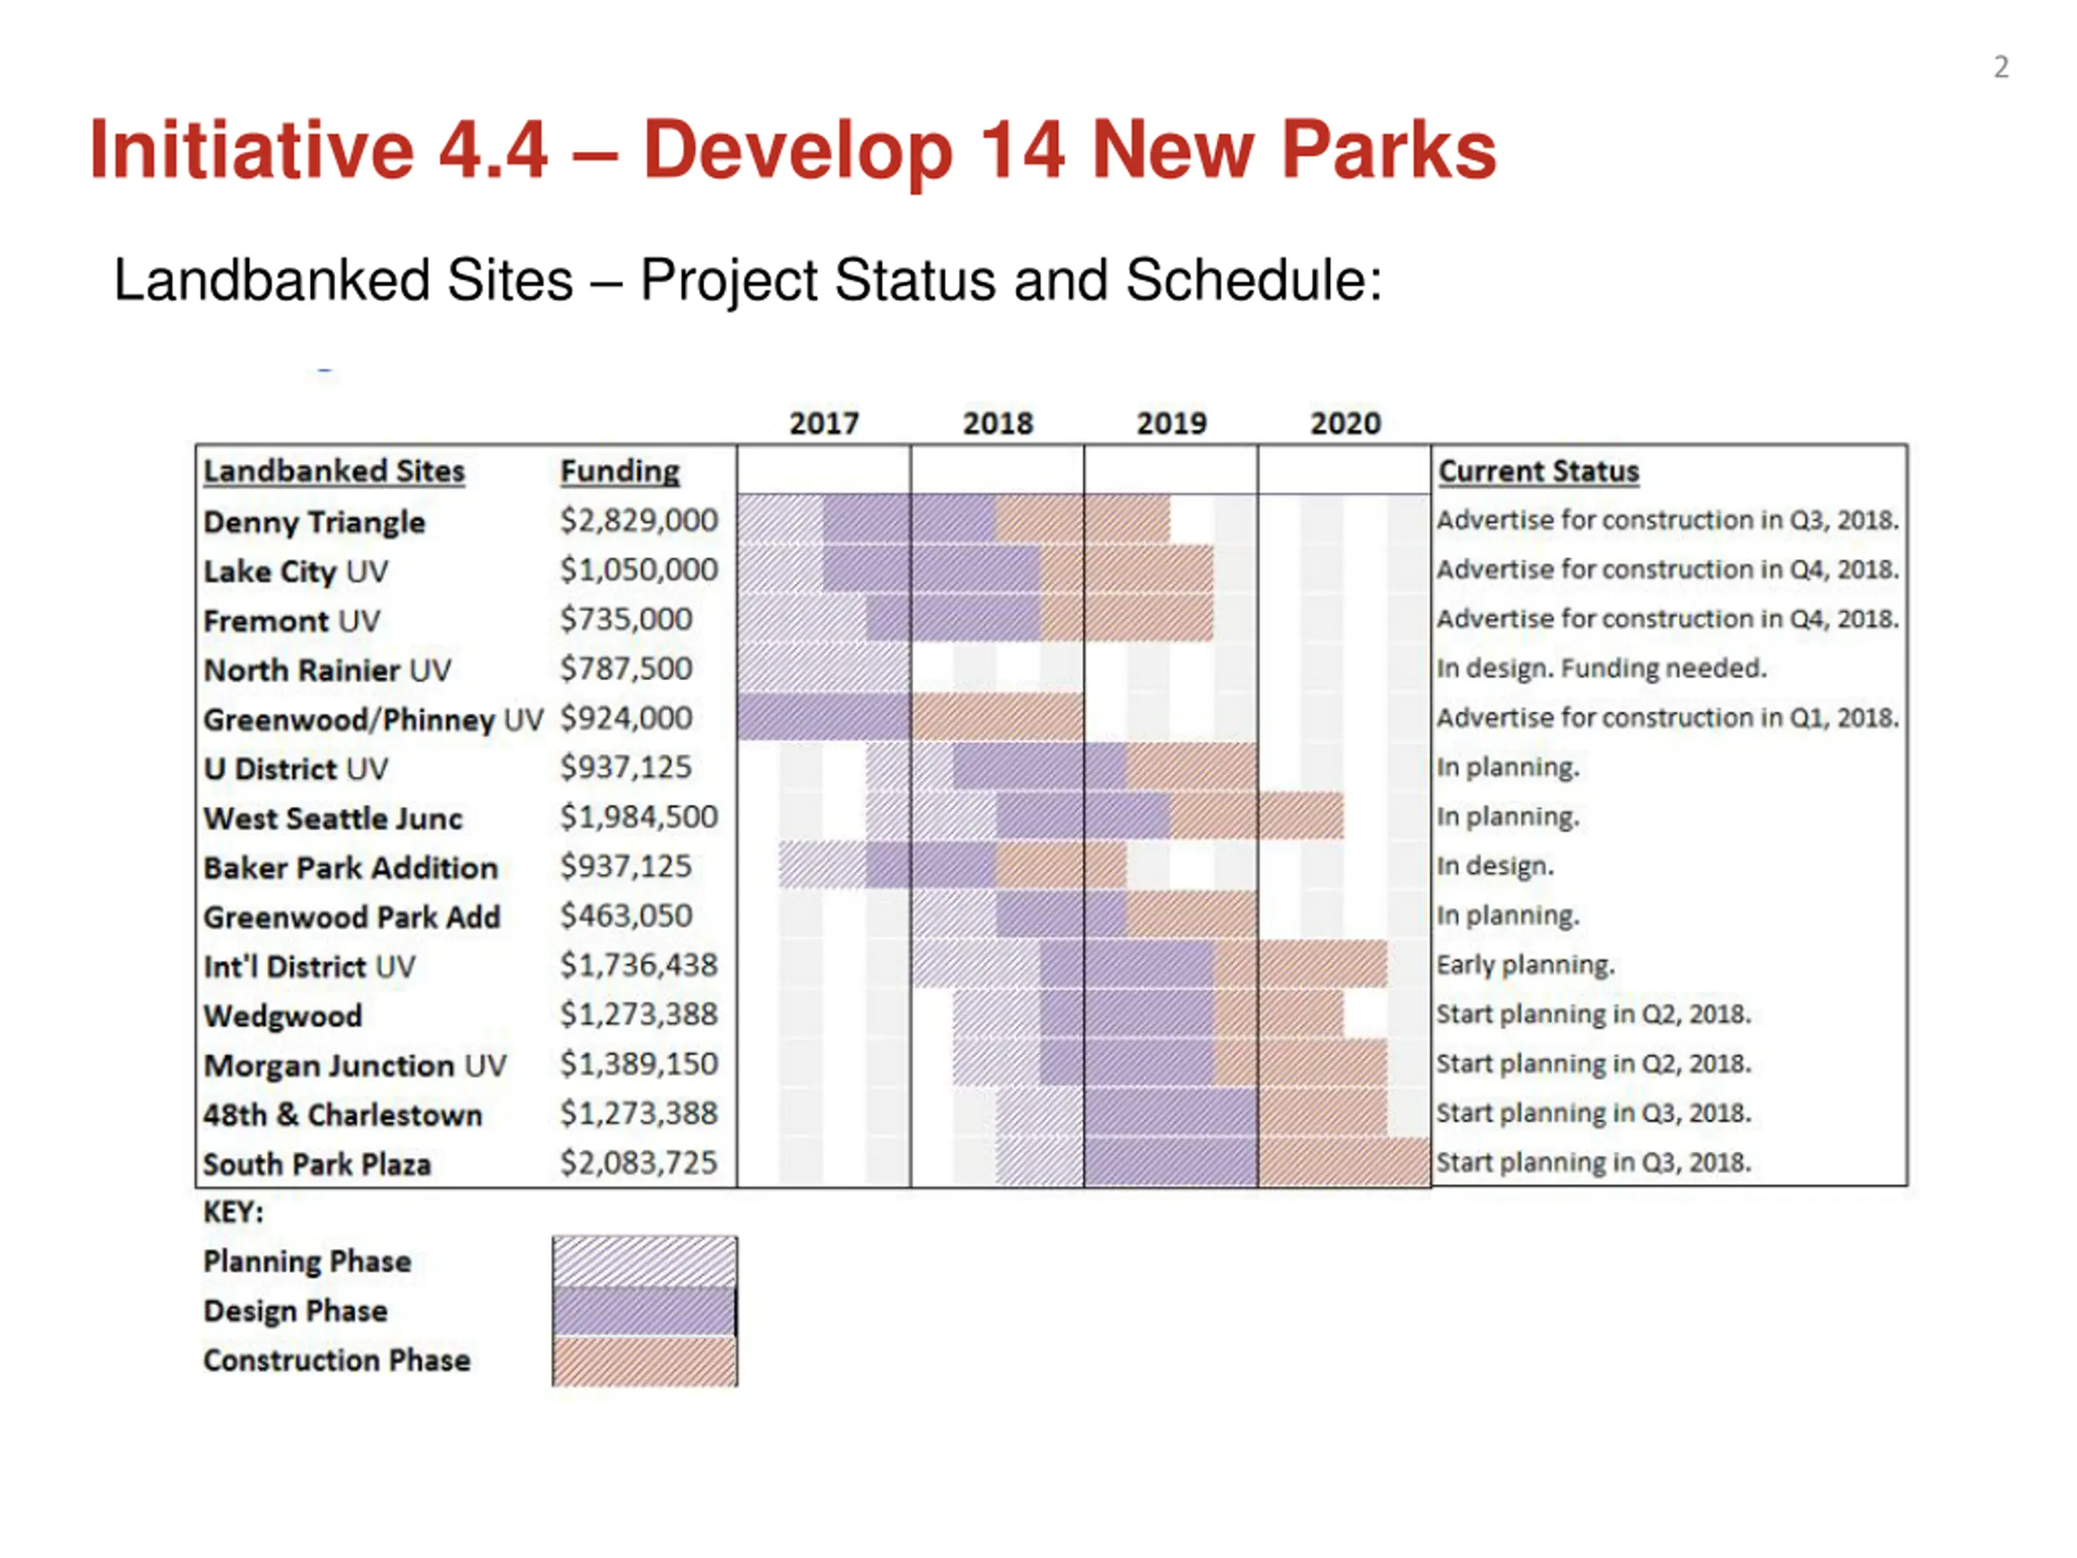
Task: Select the 'U District UV' site name
Action: point(296,768)
